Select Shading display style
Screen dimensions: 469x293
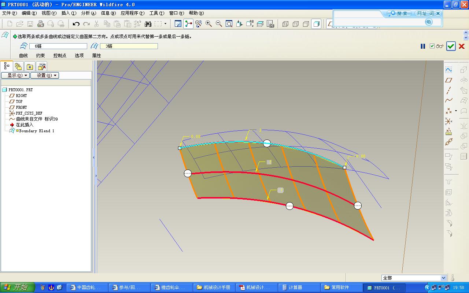click(317, 24)
